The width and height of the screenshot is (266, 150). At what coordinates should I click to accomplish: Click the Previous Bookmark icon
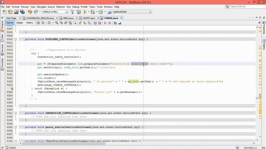80,23
